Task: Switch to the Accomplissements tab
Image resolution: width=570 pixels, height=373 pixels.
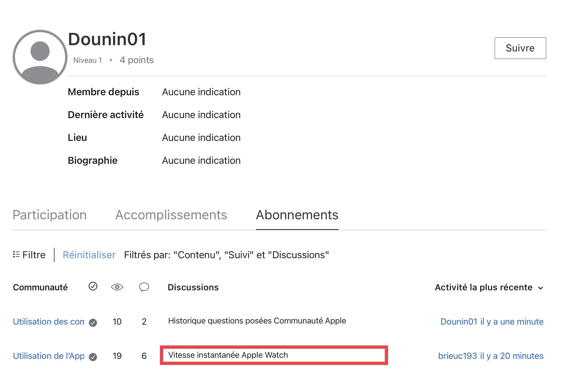Action: tap(171, 215)
